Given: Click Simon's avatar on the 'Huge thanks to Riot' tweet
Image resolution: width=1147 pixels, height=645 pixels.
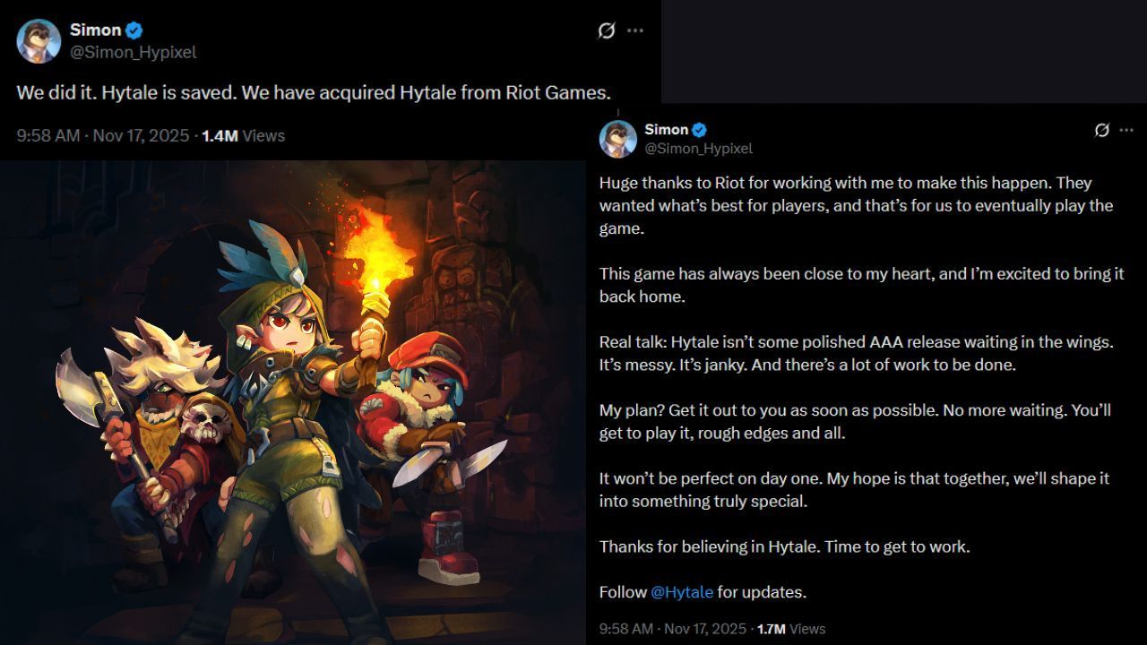Looking at the screenshot, I should click(x=618, y=139).
